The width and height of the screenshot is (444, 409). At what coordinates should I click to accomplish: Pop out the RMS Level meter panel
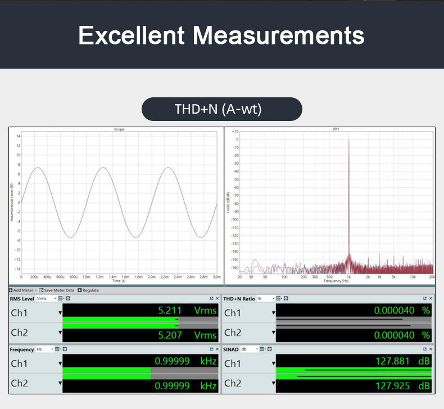(211, 299)
